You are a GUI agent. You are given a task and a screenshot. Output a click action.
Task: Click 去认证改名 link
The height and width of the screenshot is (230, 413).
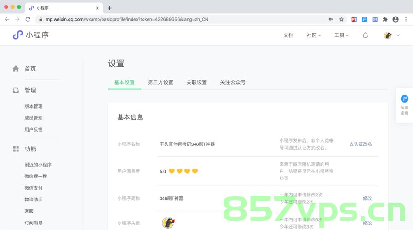(361, 144)
